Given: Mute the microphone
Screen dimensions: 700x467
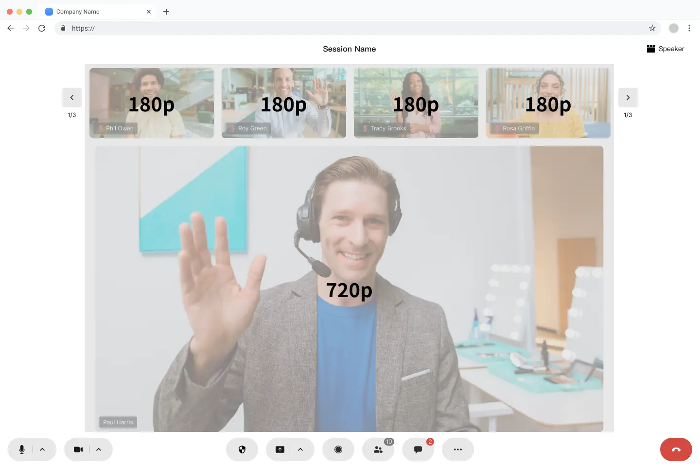Looking at the screenshot, I should [21, 449].
